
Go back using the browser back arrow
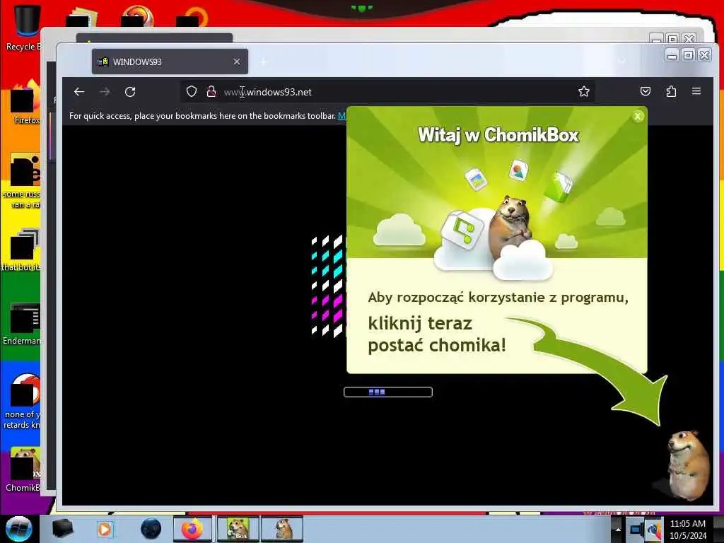click(x=79, y=92)
